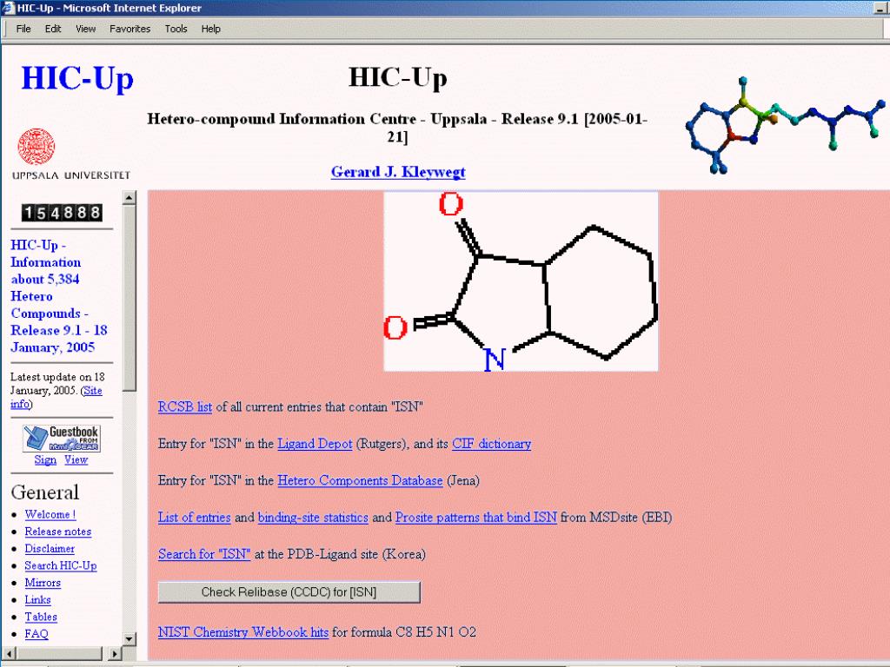Image resolution: width=890 pixels, height=667 pixels.
Task: Open the RCSB list link
Action: coord(185,406)
